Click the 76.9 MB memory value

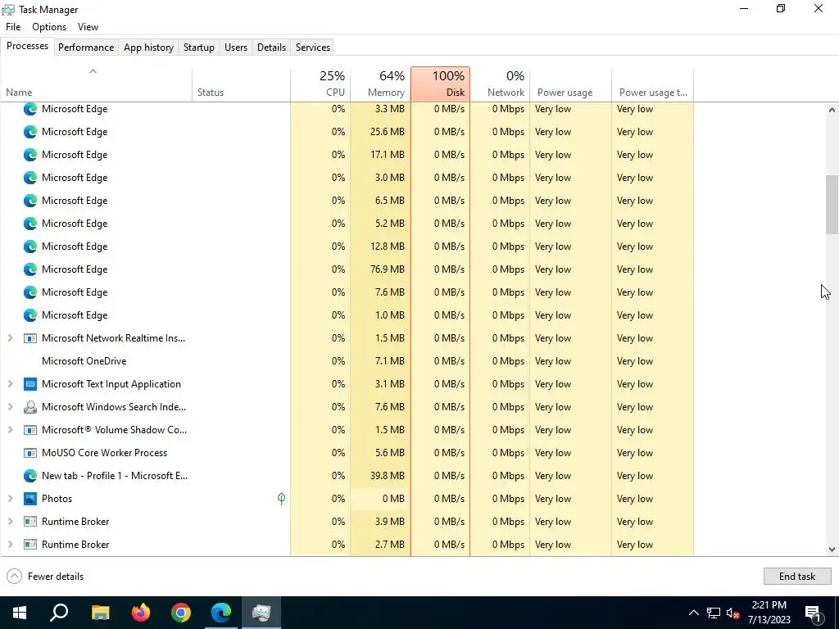(387, 269)
